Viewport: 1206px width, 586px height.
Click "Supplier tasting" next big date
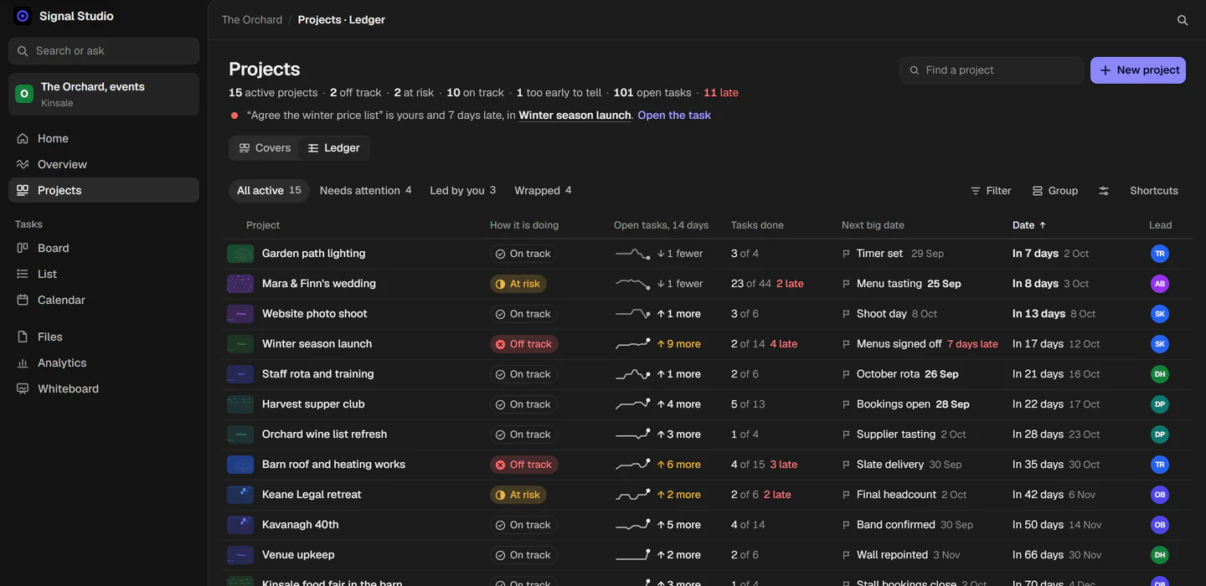coord(896,434)
